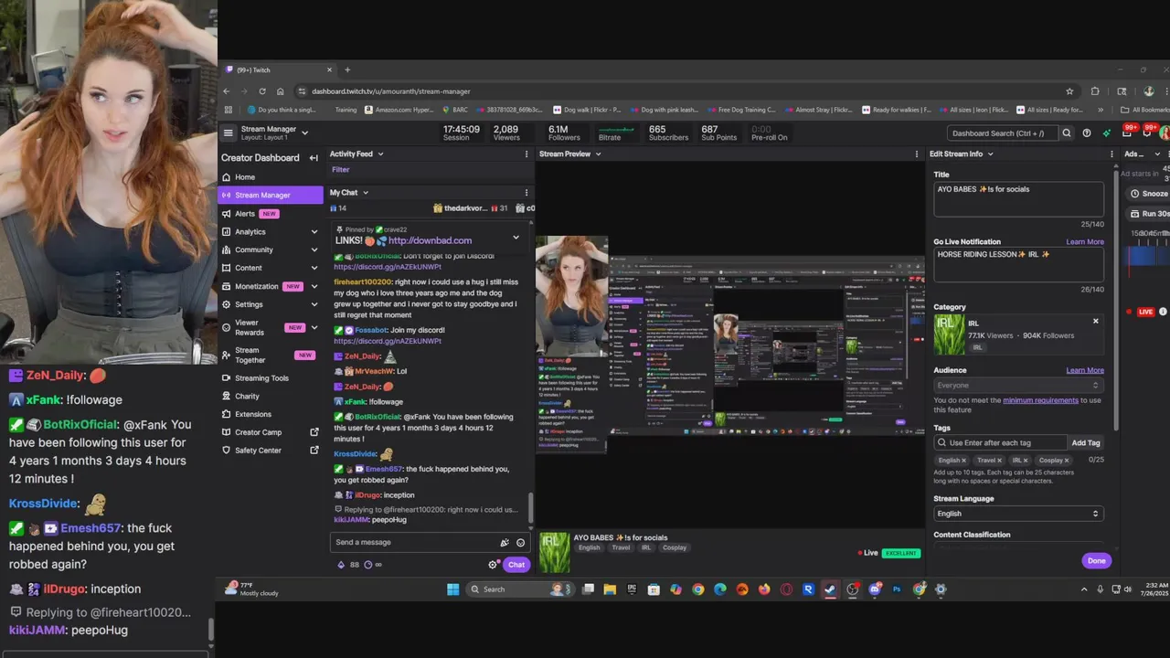This screenshot has height=658, width=1170.
Task: Open the discord.gg link in Fossabot message
Action: point(388,341)
